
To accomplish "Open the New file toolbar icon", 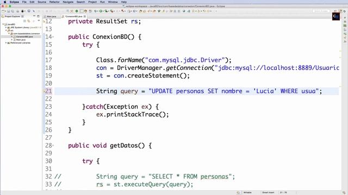I will 3,11.
